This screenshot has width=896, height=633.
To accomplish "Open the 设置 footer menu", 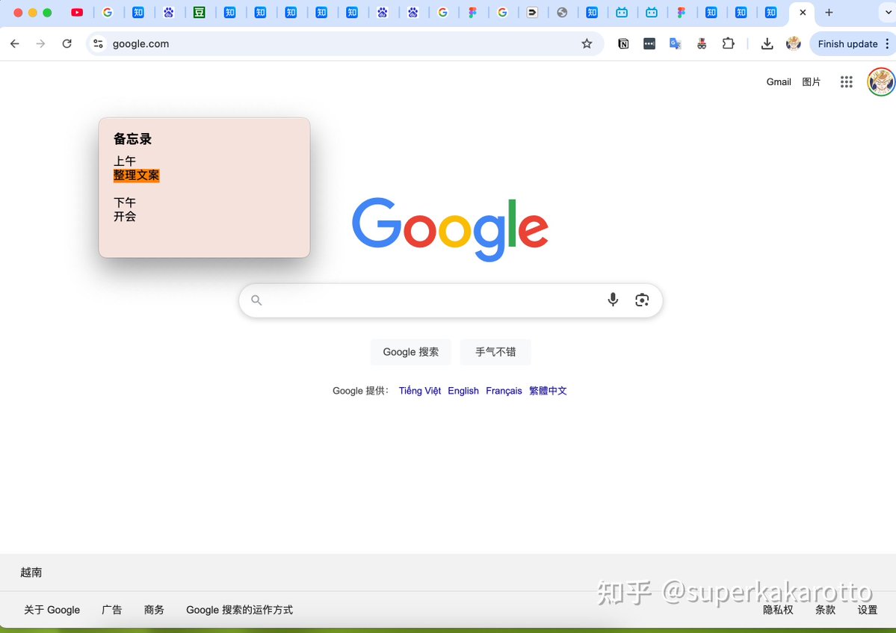I will click(x=868, y=610).
